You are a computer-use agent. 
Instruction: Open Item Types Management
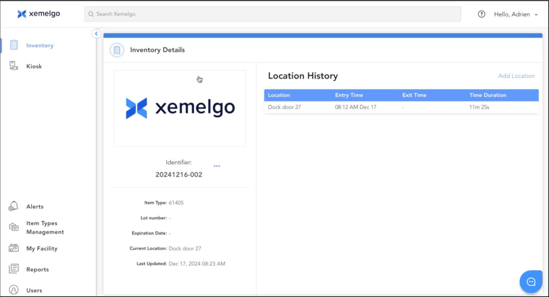click(45, 228)
